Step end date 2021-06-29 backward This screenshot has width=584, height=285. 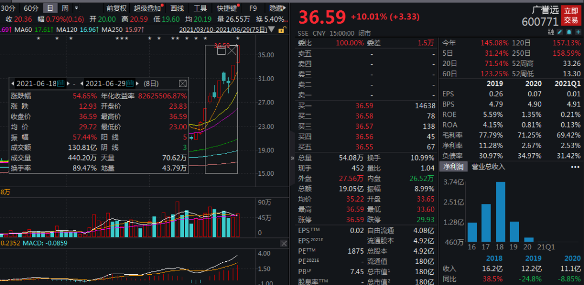pyautogui.click(x=82, y=83)
